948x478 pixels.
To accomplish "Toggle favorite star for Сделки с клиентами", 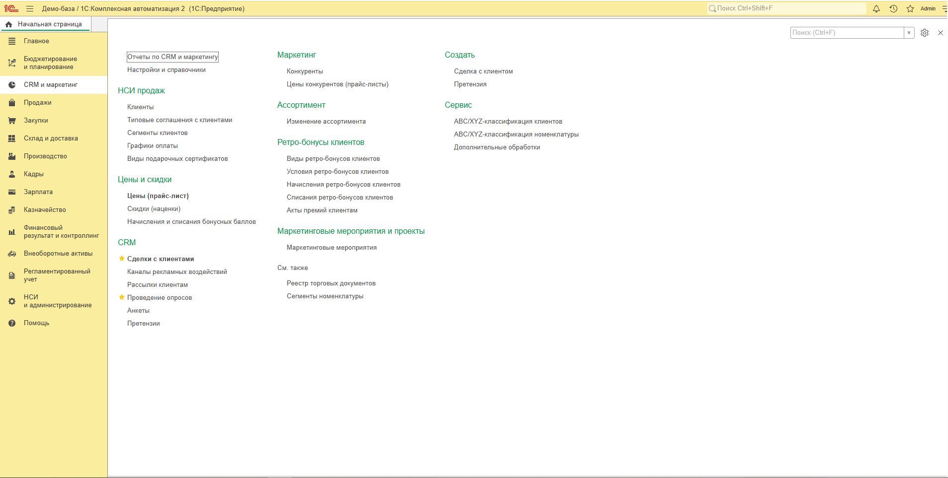I will tap(122, 259).
